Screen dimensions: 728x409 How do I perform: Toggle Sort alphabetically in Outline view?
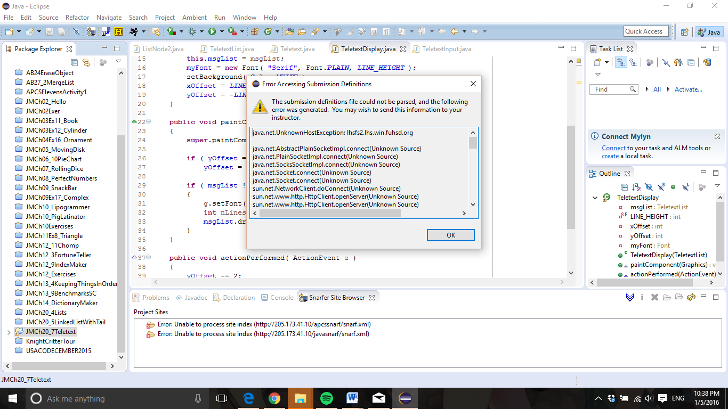click(x=636, y=187)
